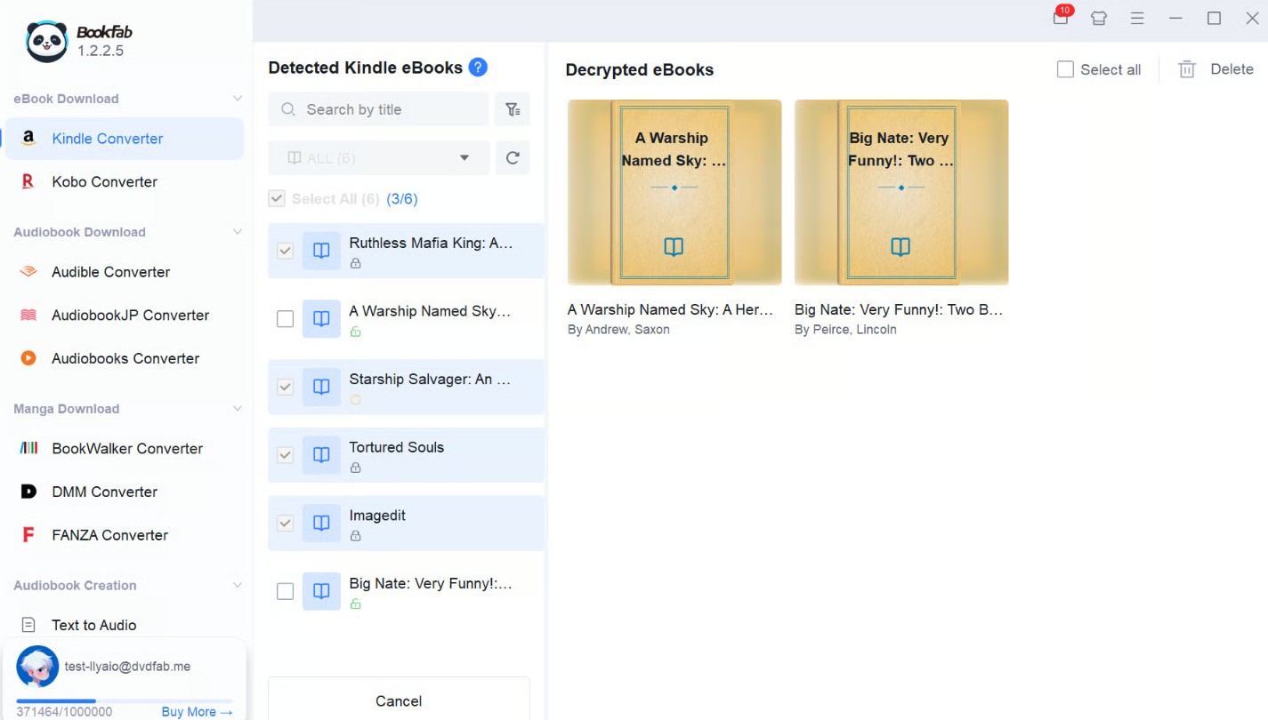The height and width of the screenshot is (720, 1268).
Task: Check the Big Nate: Very Funny list checkbox
Action: pyautogui.click(x=285, y=591)
